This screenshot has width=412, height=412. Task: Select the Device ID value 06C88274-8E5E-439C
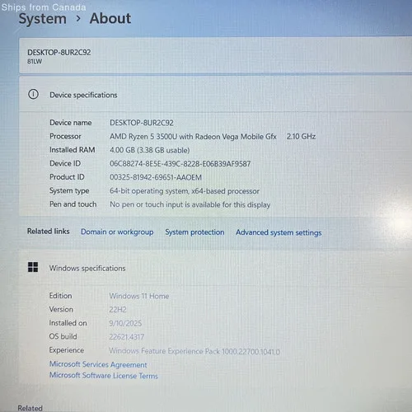pyautogui.click(x=180, y=164)
